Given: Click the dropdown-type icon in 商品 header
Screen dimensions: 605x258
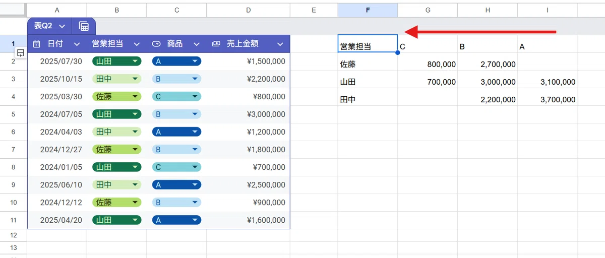Looking at the screenshot, I should (156, 44).
